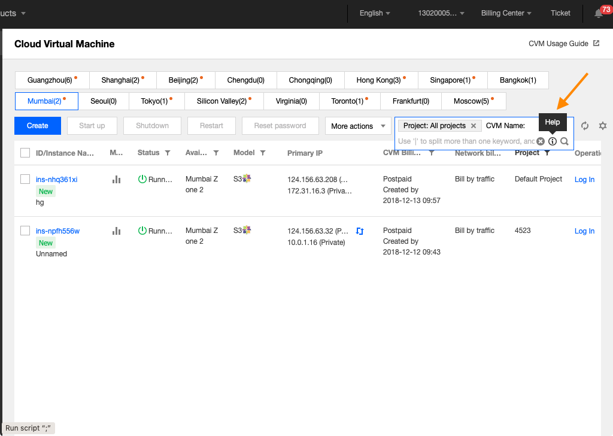The height and width of the screenshot is (436, 613).
Task: Select the Virginia(0) region tab
Action: click(x=292, y=101)
